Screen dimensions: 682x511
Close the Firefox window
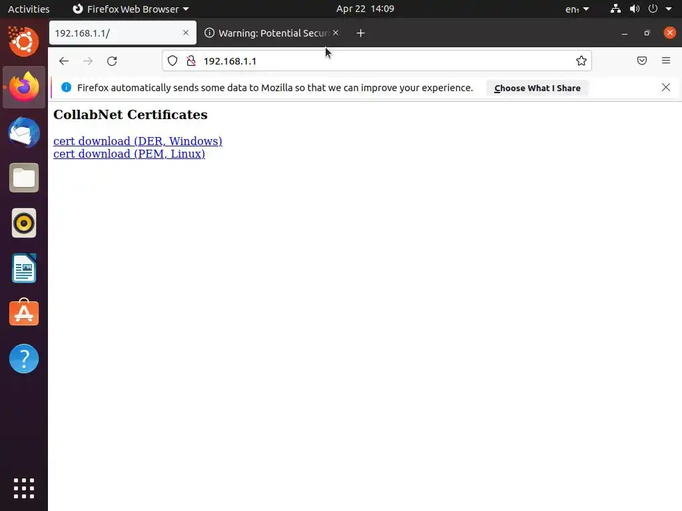[x=669, y=33]
